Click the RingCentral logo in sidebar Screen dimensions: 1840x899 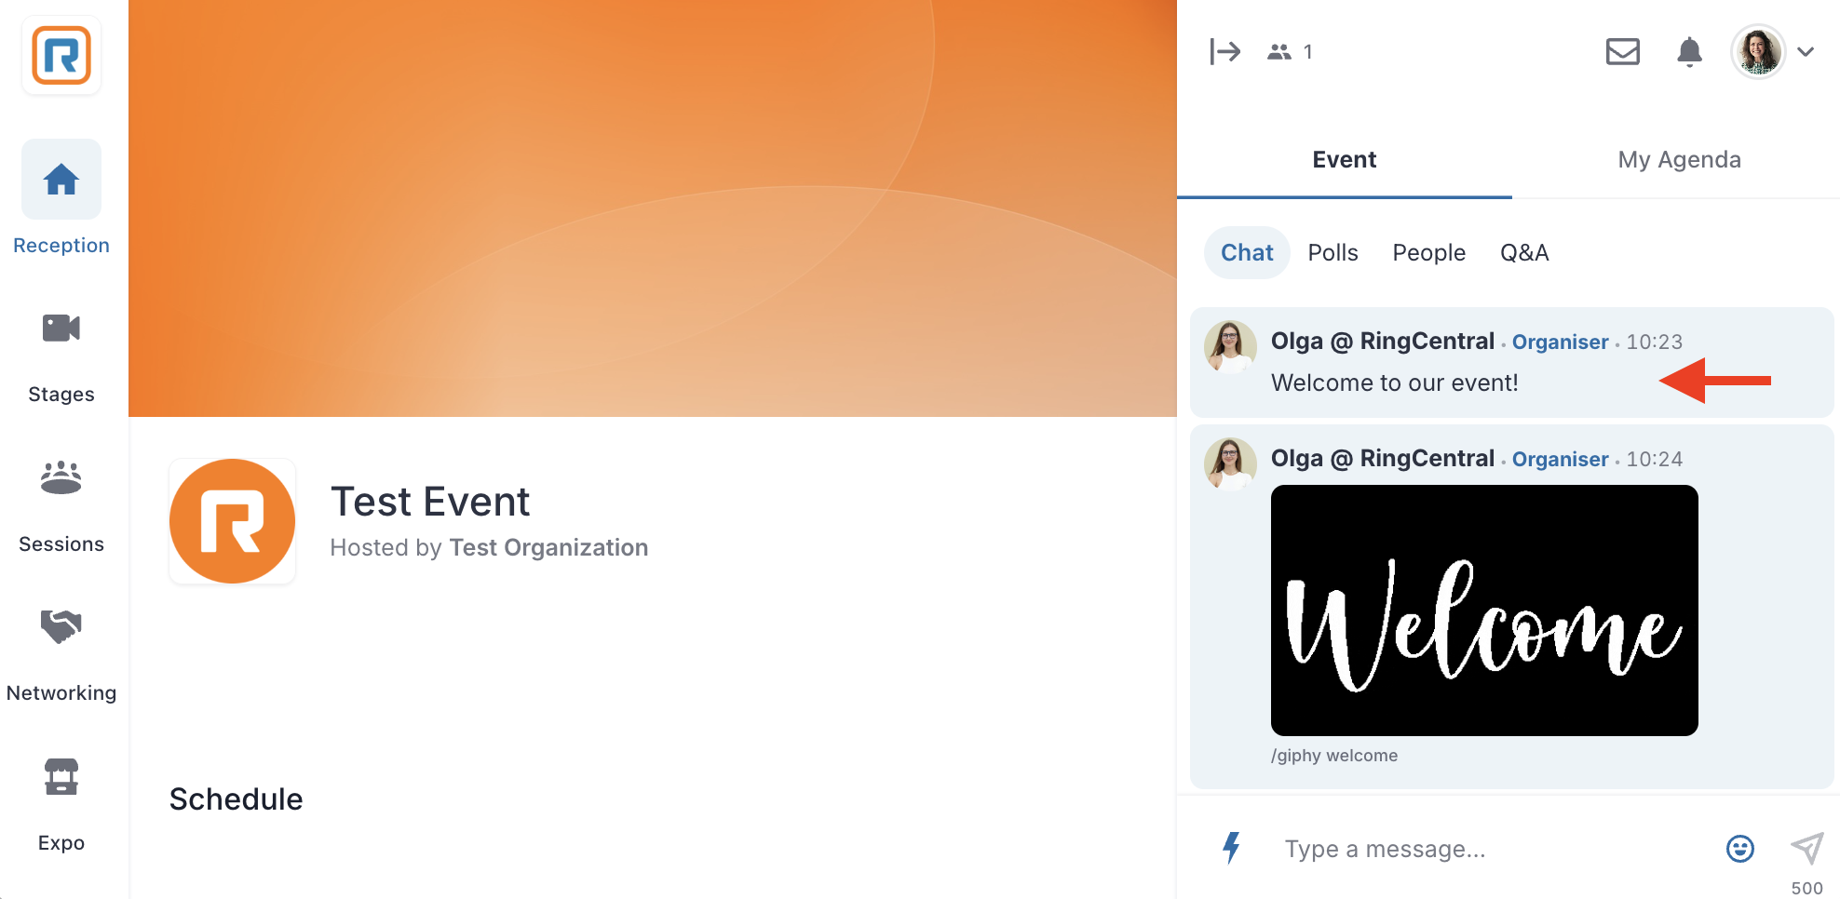[61, 56]
